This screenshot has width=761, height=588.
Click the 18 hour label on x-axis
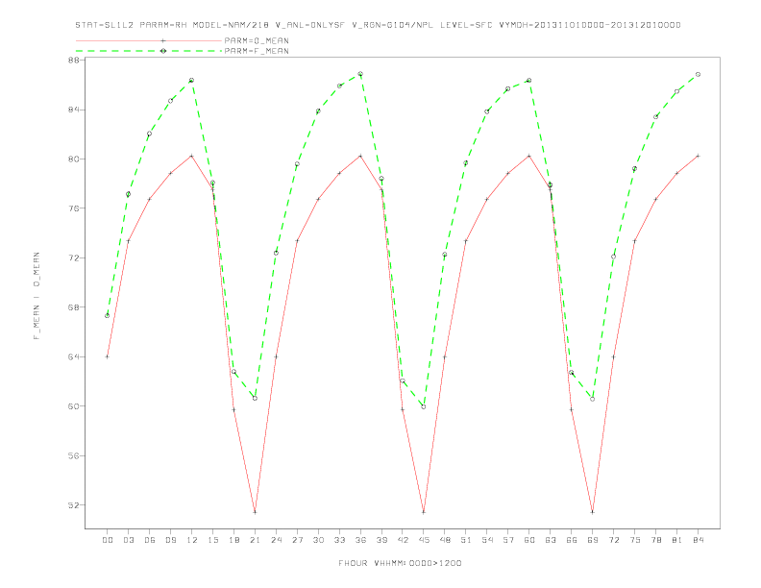click(x=233, y=540)
